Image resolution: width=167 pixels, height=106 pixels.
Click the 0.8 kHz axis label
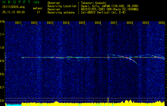pyautogui.click(x=2, y=74)
